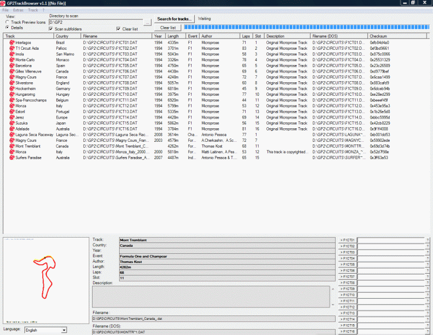433x335 pixels.
Task: Click the track icon next to Interlagos
Action: (x=12, y=42)
